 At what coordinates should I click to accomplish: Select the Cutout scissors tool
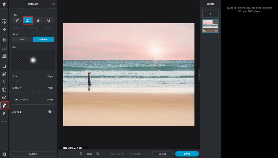point(5,74)
